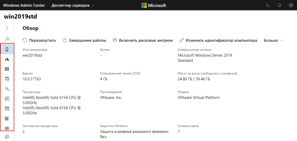Screen dimensions: 297x141
Task: Open the Firewall brick-wall sidebar icon
Action: pyautogui.click(x=7, y=69)
